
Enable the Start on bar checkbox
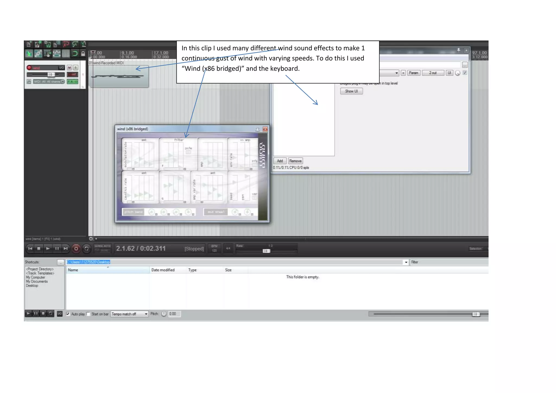(x=88, y=314)
